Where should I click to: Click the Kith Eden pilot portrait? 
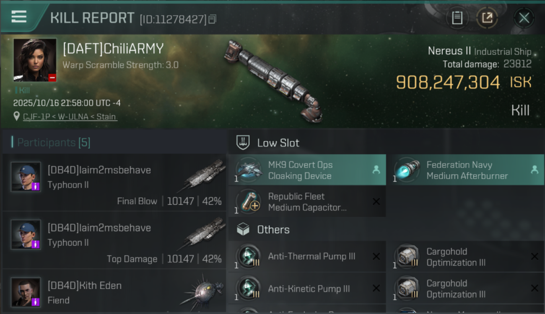[26, 292]
